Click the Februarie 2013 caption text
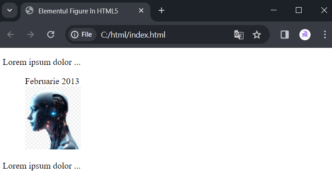The width and height of the screenshot is (332, 178). pos(52,81)
